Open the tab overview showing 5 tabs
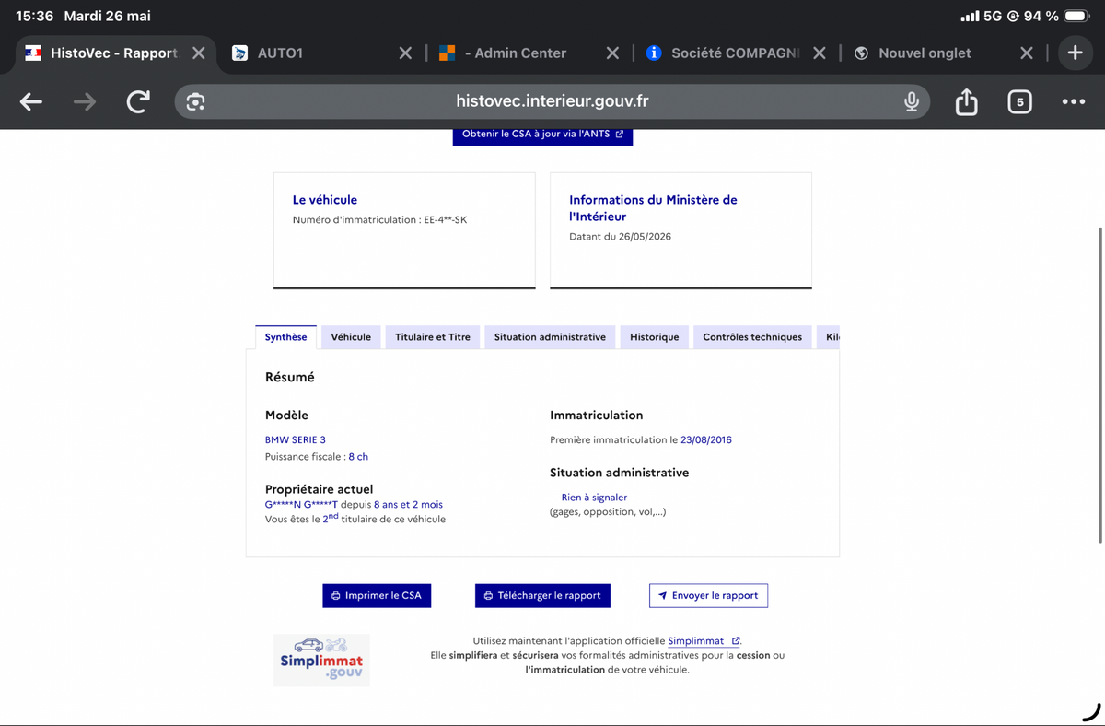 click(x=1019, y=101)
